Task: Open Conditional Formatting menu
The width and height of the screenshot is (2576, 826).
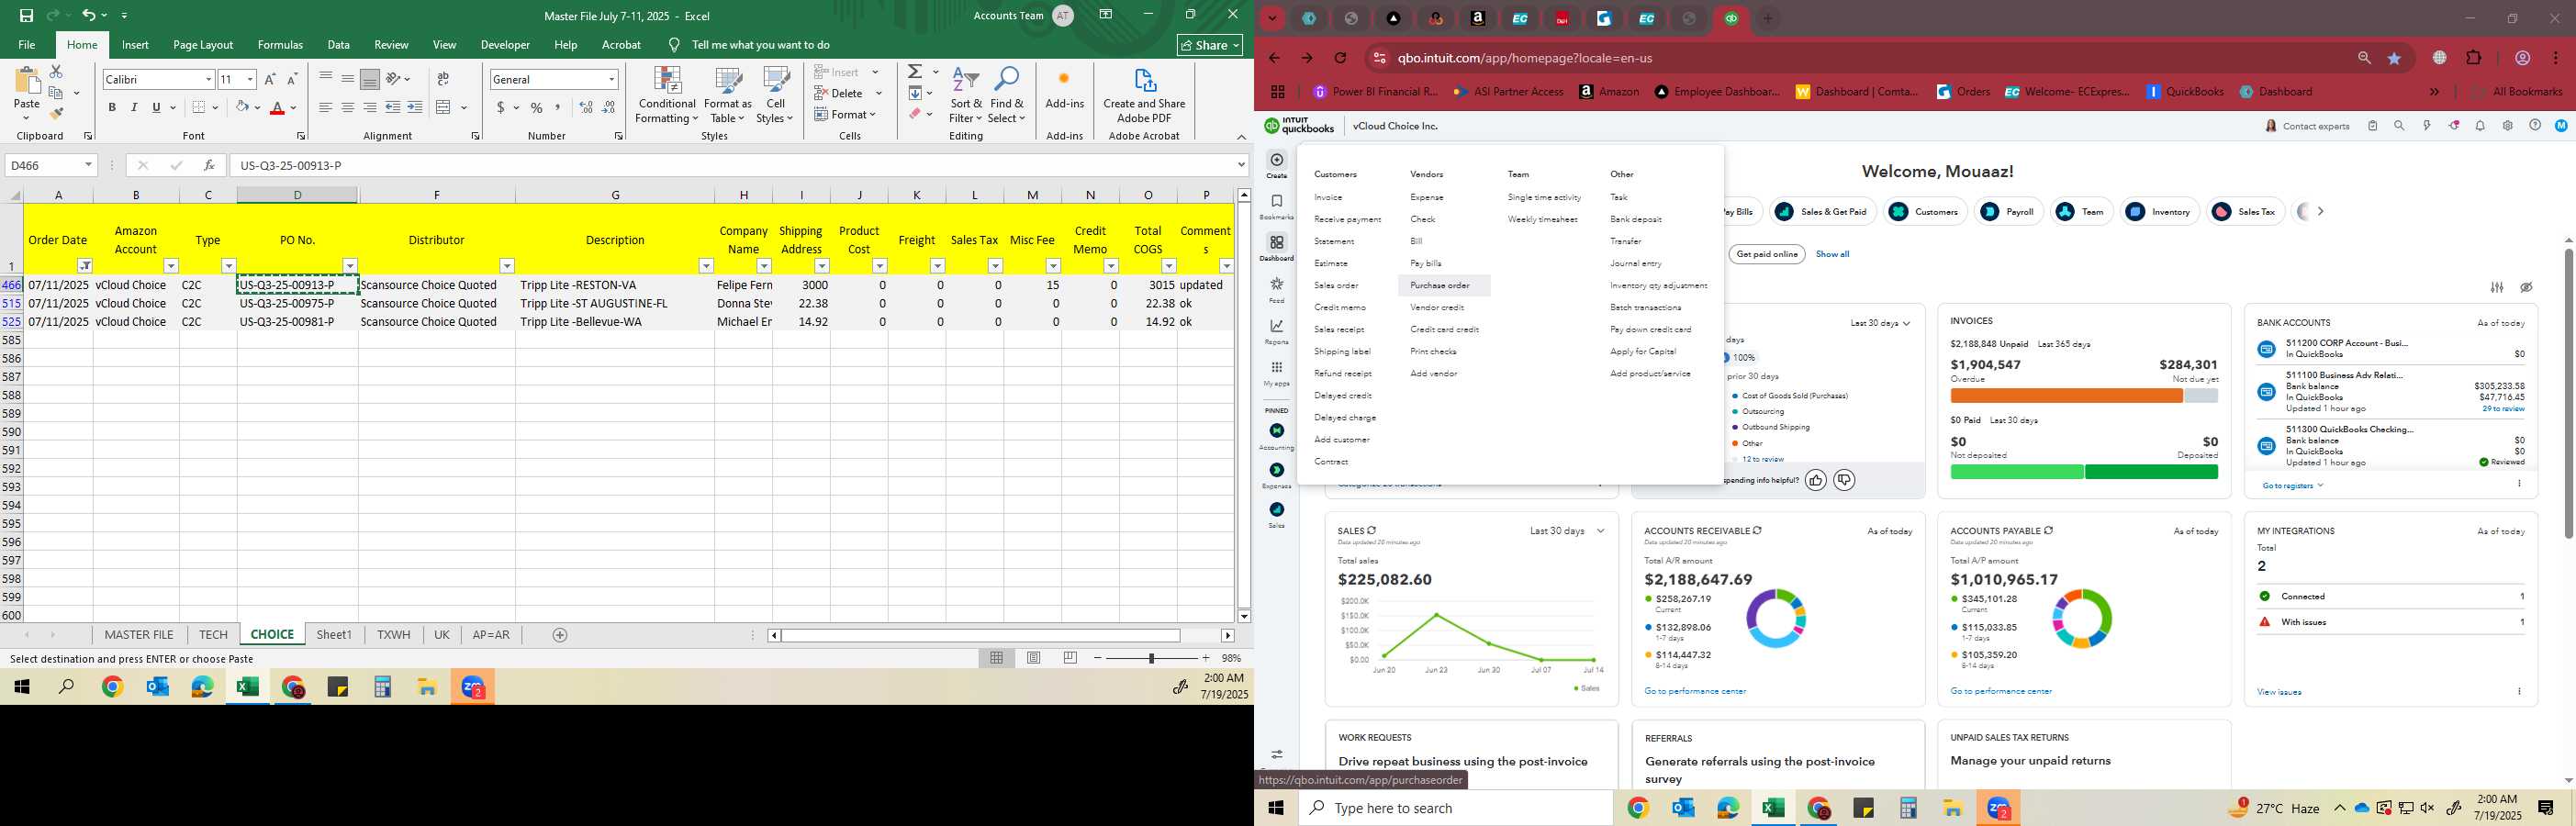Action: pyautogui.click(x=667, y=96)
